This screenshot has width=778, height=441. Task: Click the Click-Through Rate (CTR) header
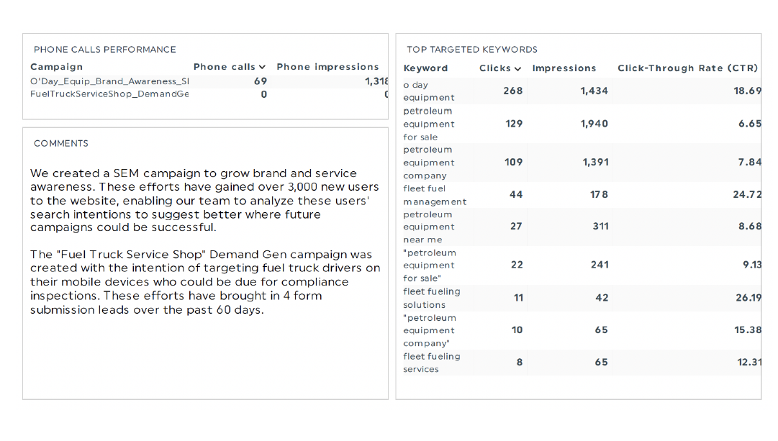coord(687,68)
